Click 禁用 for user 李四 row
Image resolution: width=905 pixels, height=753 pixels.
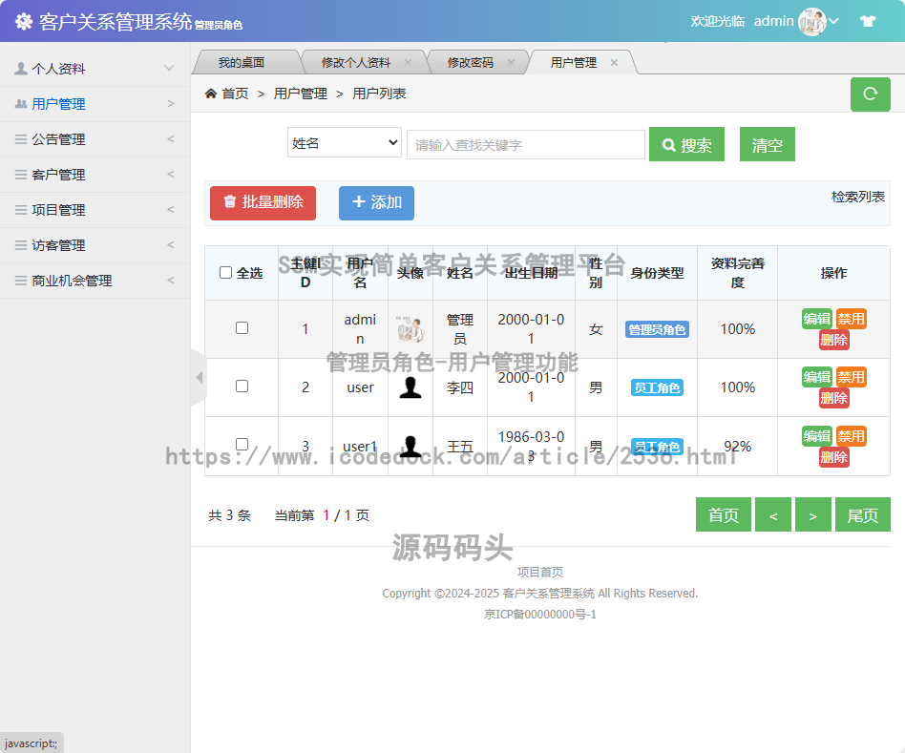[851, 377]
